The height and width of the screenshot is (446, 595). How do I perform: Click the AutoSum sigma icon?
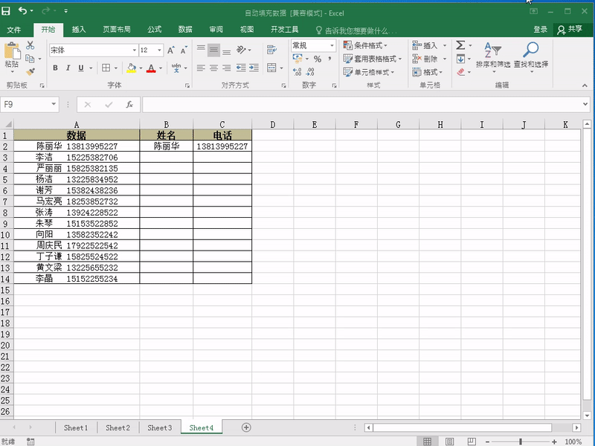[460, 45]
